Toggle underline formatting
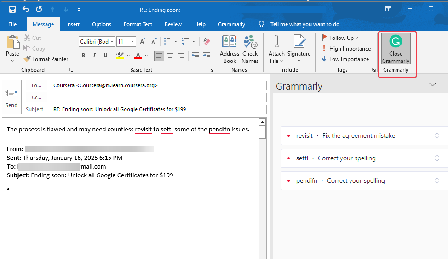 click(x=105, y=56)
